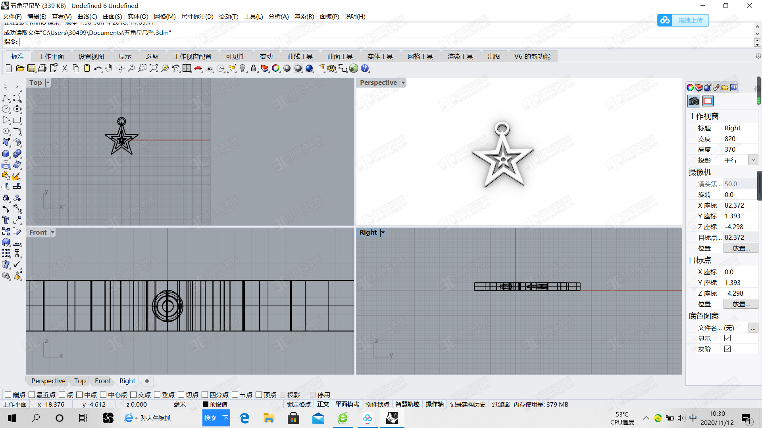Click the Save file icon
This screenshot has width=762, height=428.
click(31, 69)
